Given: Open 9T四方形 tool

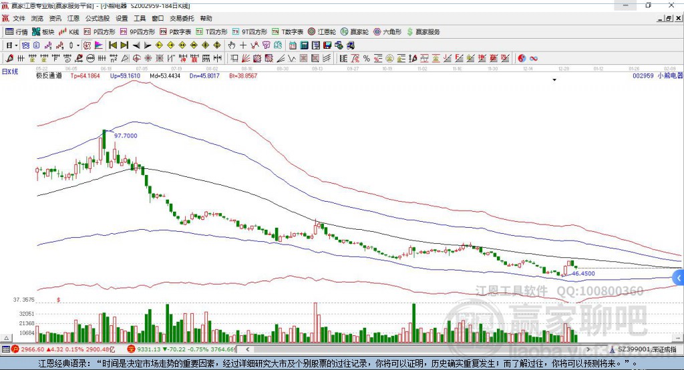Looking at the screenshot, I should 250,32.
